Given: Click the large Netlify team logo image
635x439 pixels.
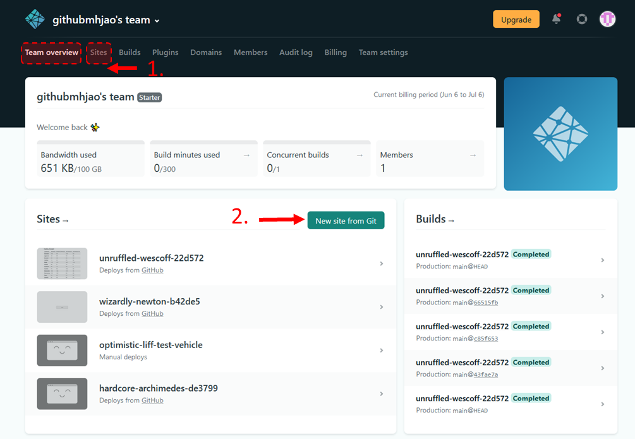Looking at the screenshot, I should click(560, 134).
